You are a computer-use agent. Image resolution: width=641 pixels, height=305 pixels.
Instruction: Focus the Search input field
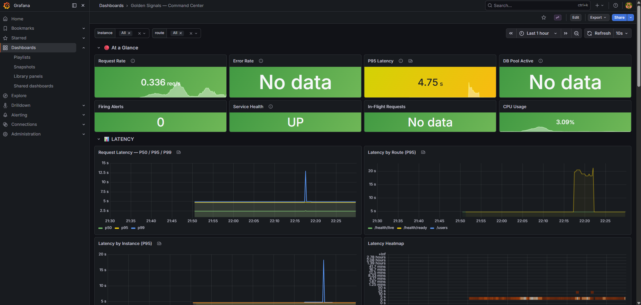click(x=538, y=5)
